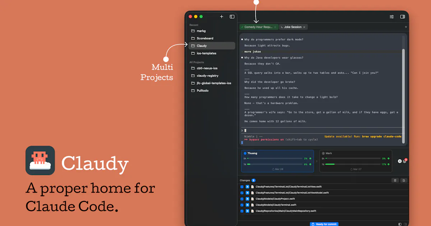This screenshot has height=226, width=431.
Task: Click the swift file icon for ClaudyTerminal.swift
Action: pos(252,205)
